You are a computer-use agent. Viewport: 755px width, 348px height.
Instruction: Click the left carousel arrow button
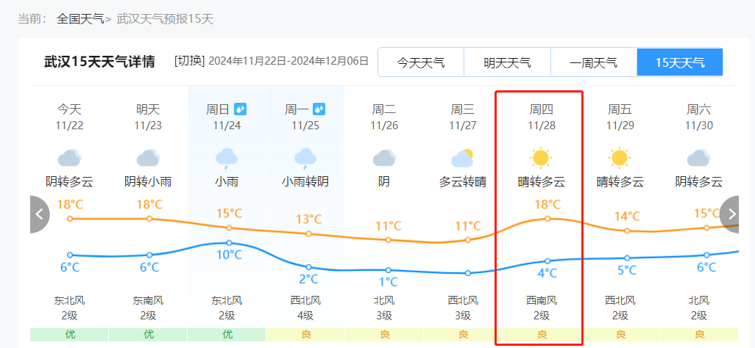click(x=40, y=214)
